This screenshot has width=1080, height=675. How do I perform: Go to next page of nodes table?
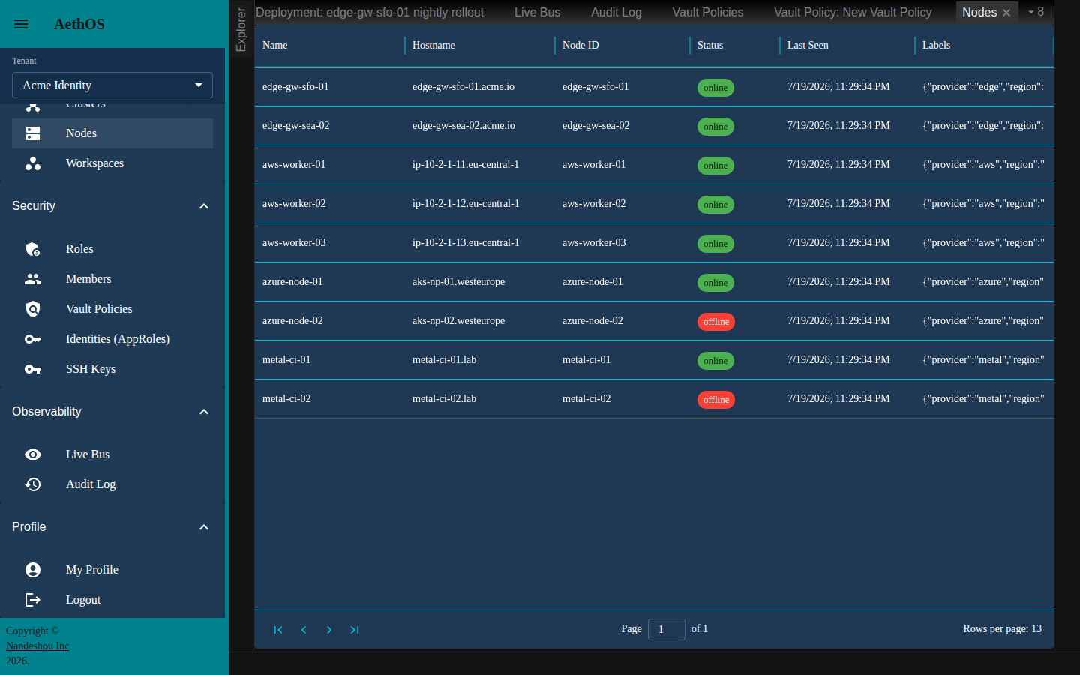coord(329,630)
